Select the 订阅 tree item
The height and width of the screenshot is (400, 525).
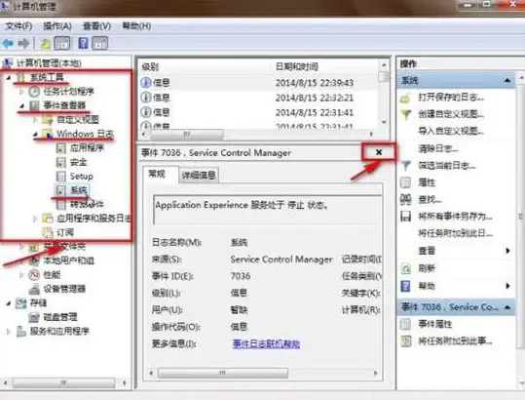(x=64, y=232)
